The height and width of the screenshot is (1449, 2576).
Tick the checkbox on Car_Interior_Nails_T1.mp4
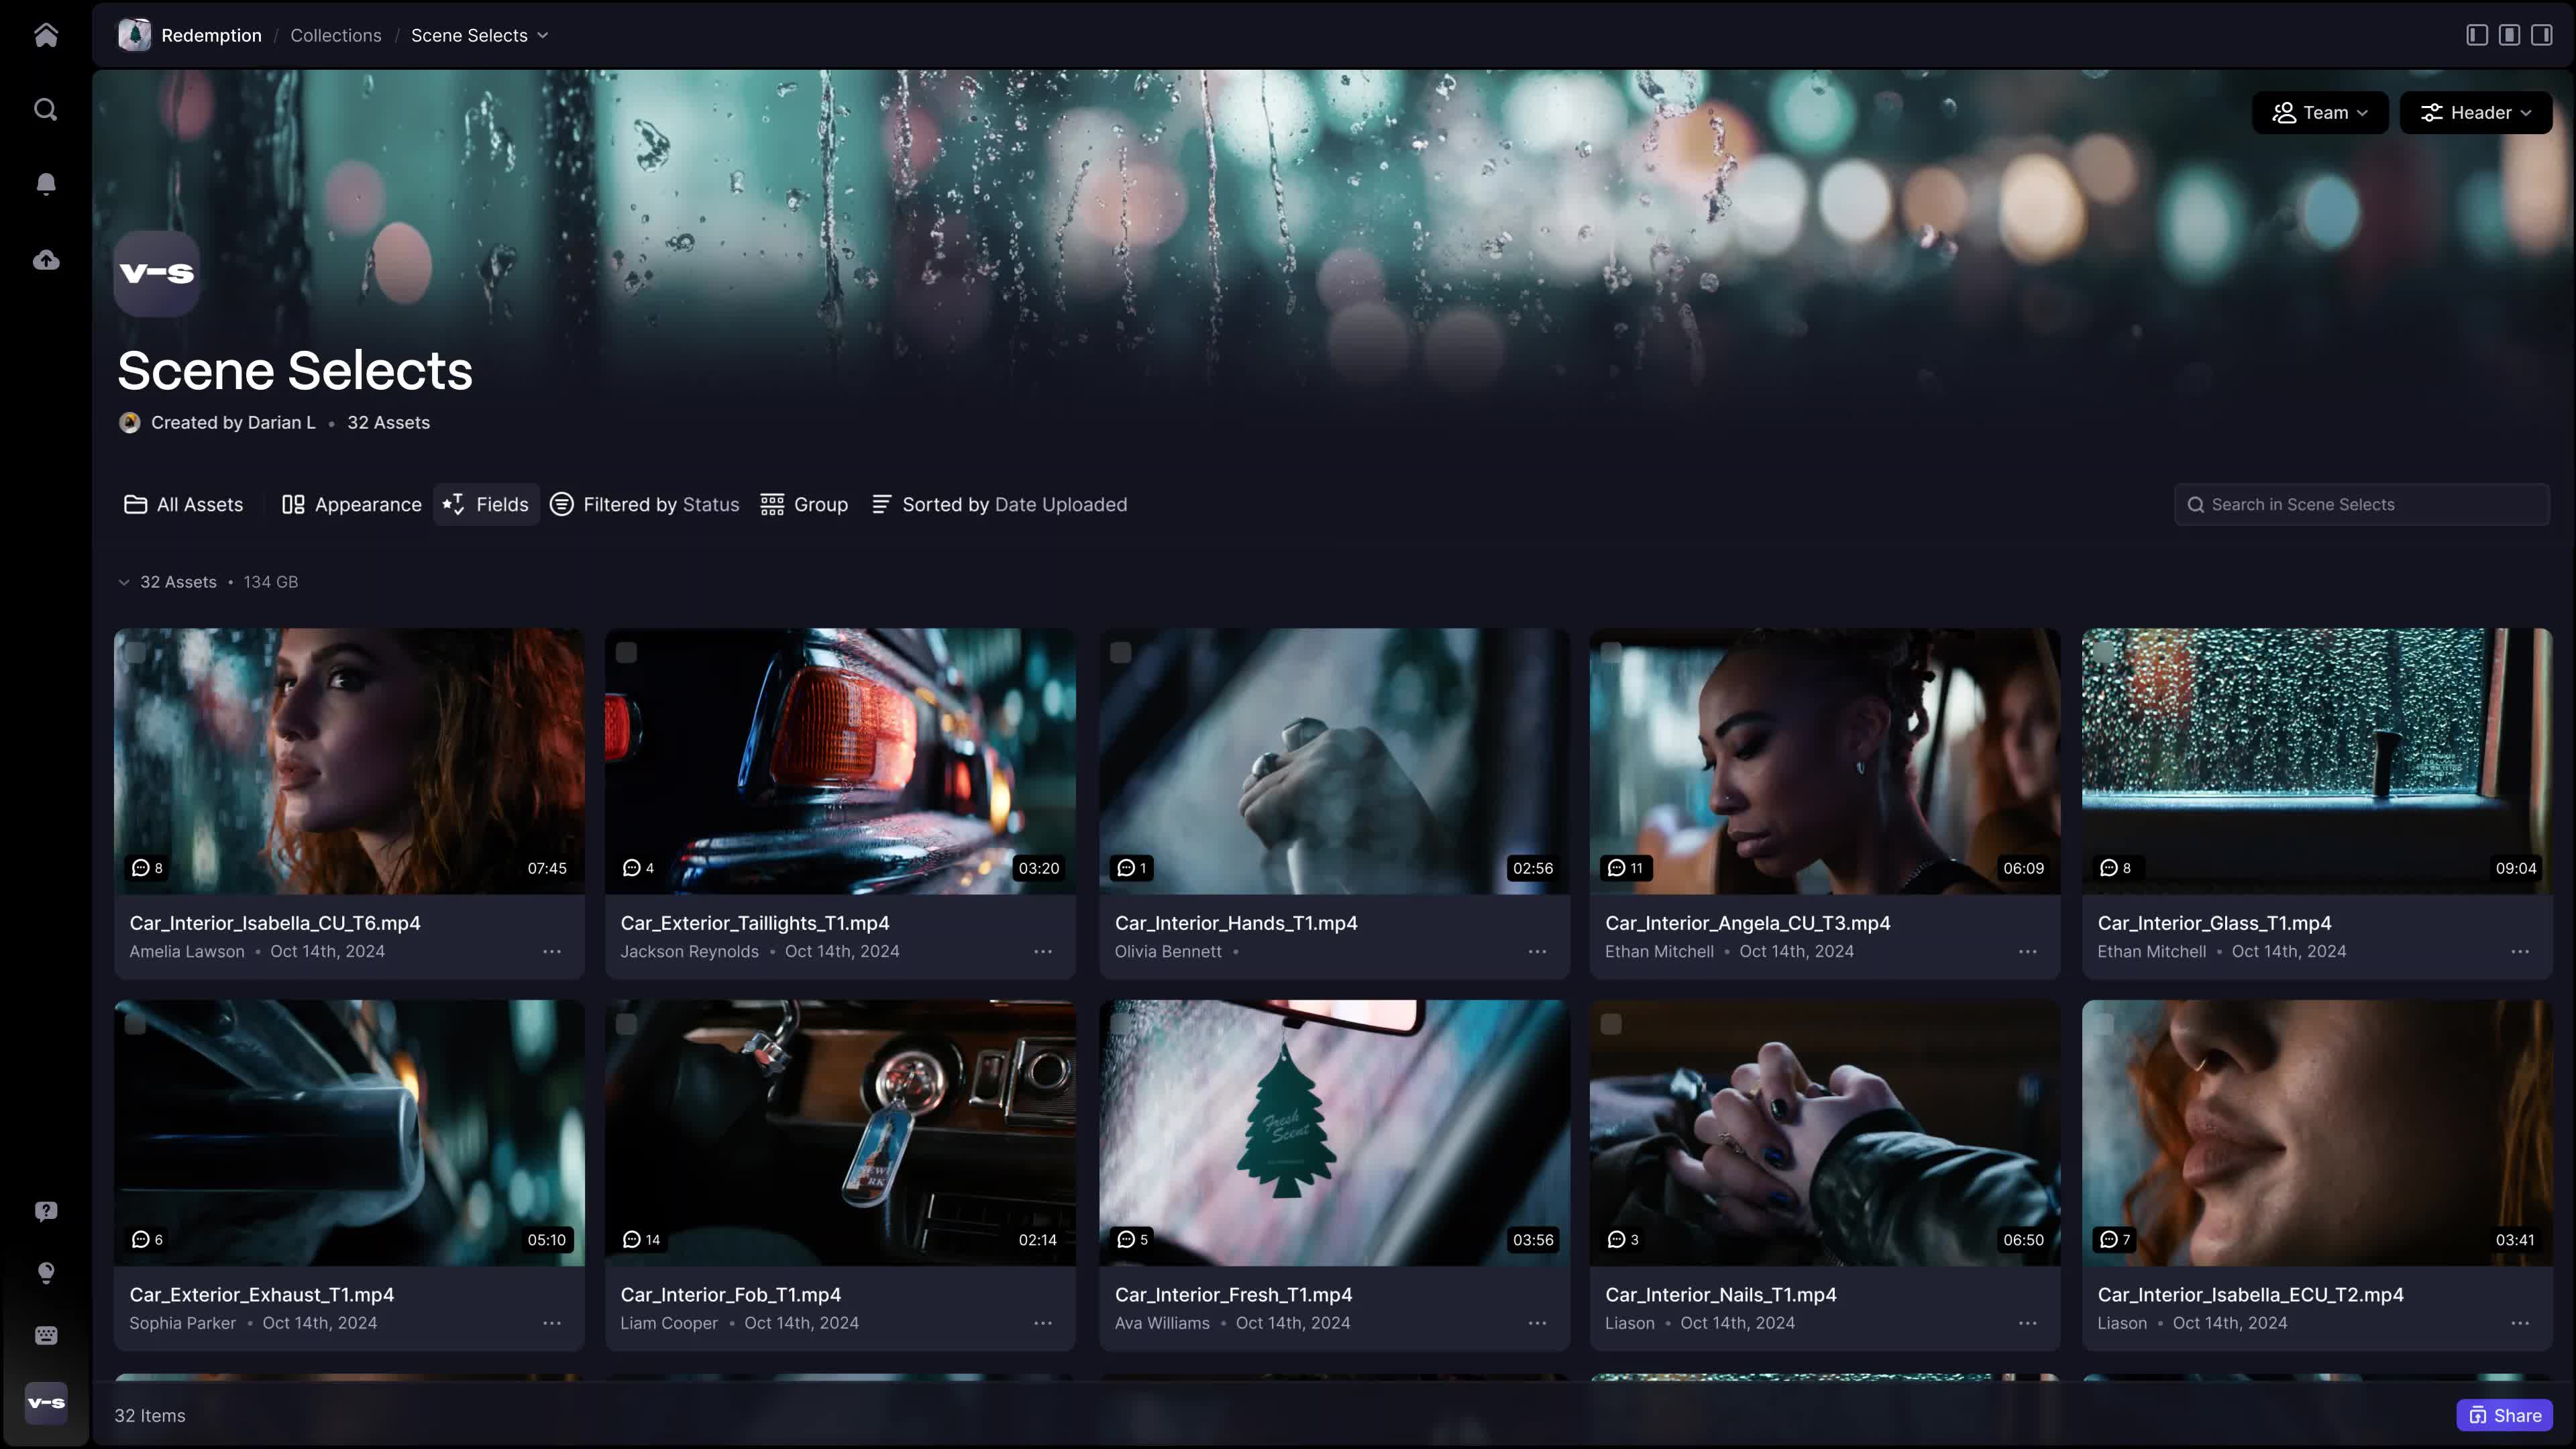pyautogui.click(x=1611, y=1024)
